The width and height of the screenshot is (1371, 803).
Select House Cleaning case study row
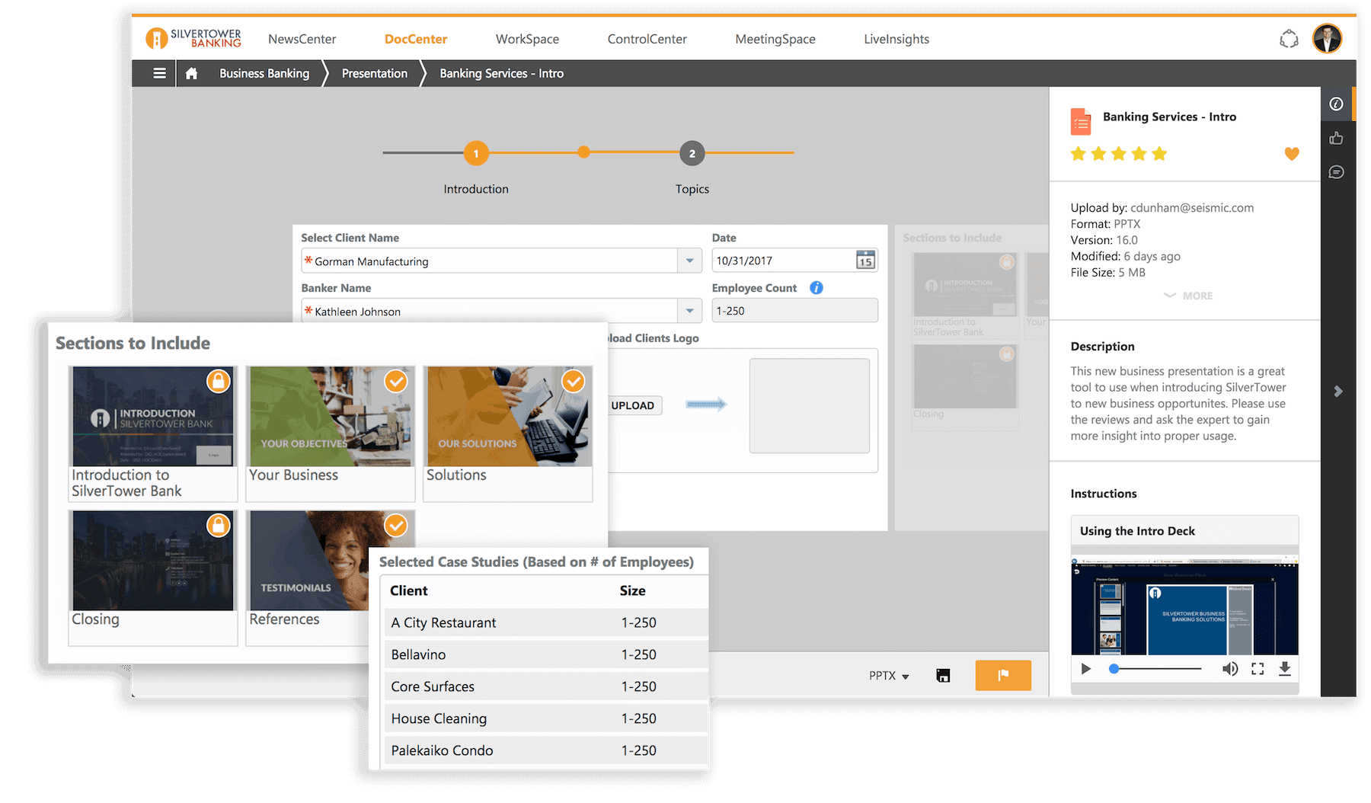pyautogui.click(x=545, y=718)
